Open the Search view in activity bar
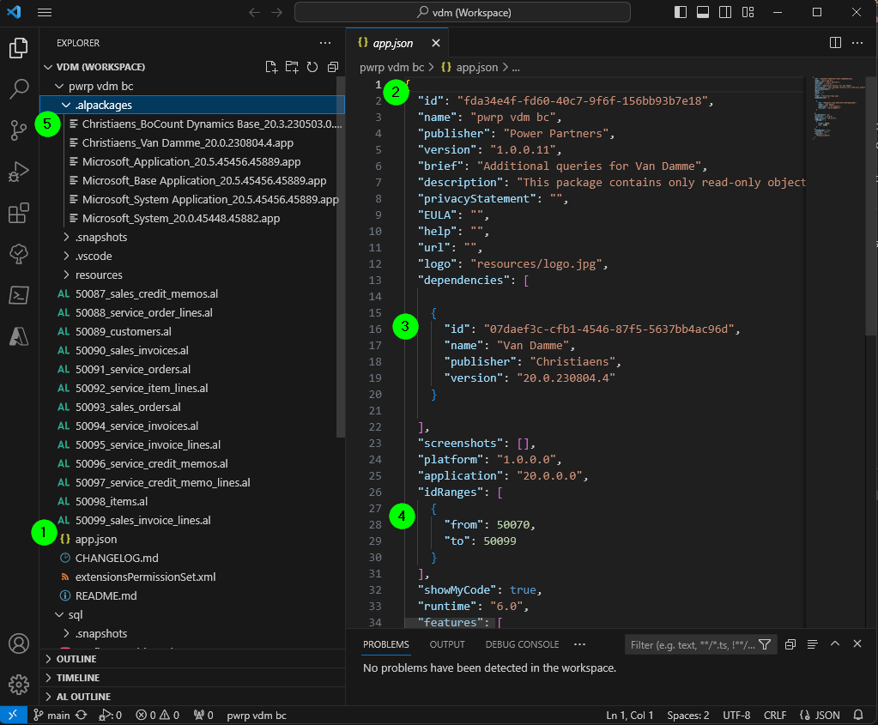Screen dimensions: 878x725 [19, 88]
